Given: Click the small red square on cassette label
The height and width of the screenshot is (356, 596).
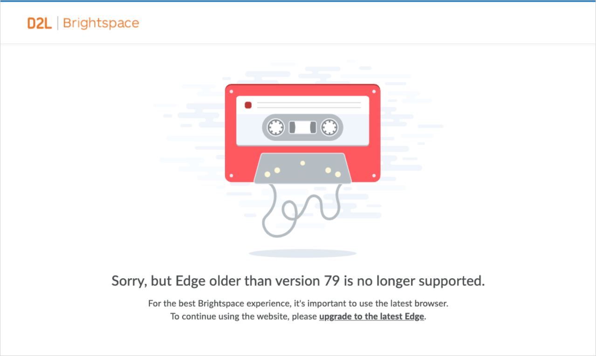Looking at the screenshot, I should 248,105.
